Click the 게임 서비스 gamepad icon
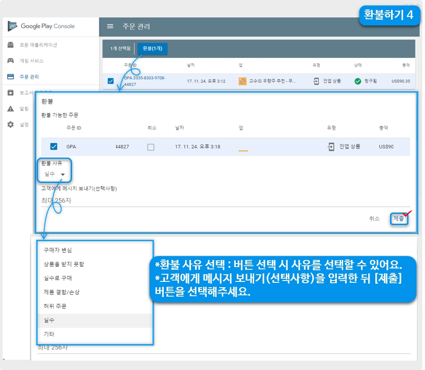Viewport: 425px width, 370px height. click(10, 60)
